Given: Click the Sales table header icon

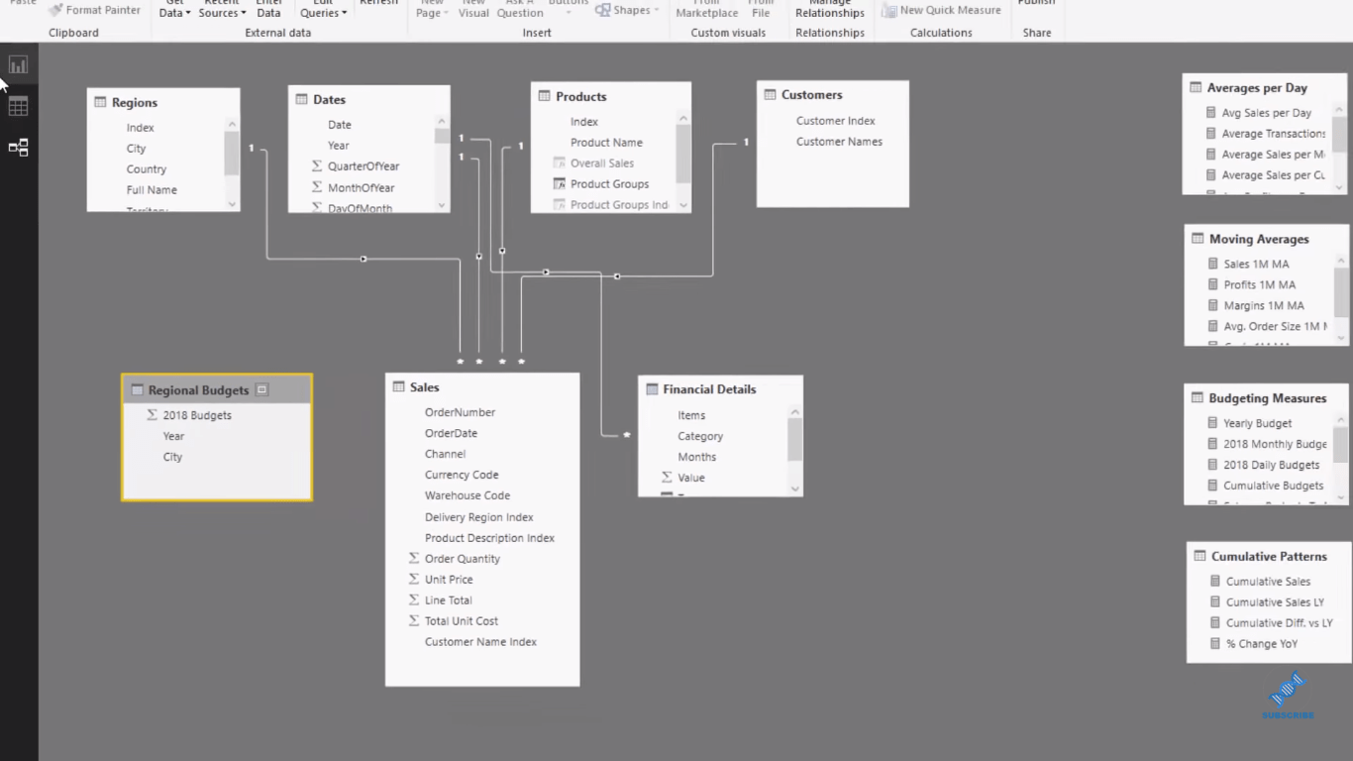Looking at the screenshot, I should click(x=399, y=387).
